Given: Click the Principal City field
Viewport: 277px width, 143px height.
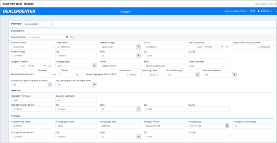Looking at the screenshot, I should pos(76,136).
